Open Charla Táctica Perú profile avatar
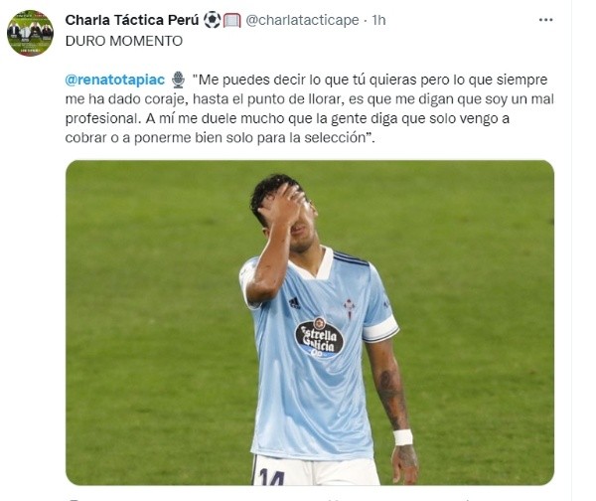 point(31,33)
